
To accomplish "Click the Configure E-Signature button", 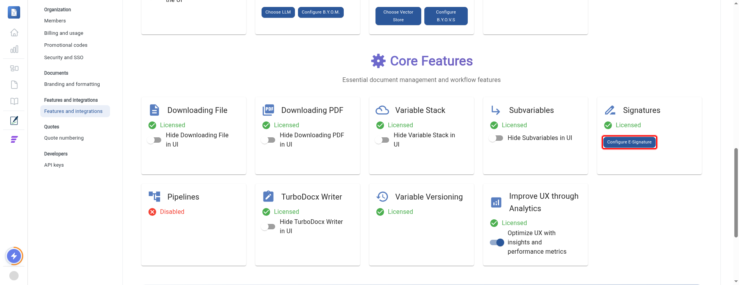I will point(629,142).
